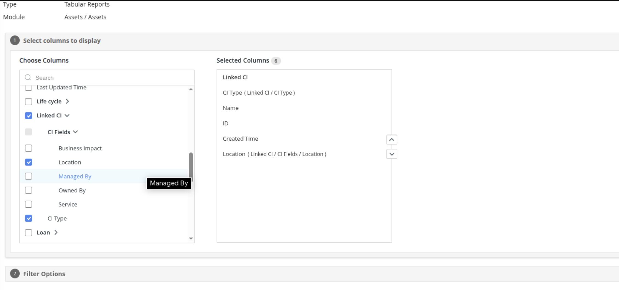Expand the Loan group
The height and width of the screenshot is (290, 619).
56,233
